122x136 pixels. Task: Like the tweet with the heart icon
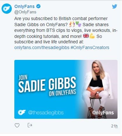click(17, 125)
